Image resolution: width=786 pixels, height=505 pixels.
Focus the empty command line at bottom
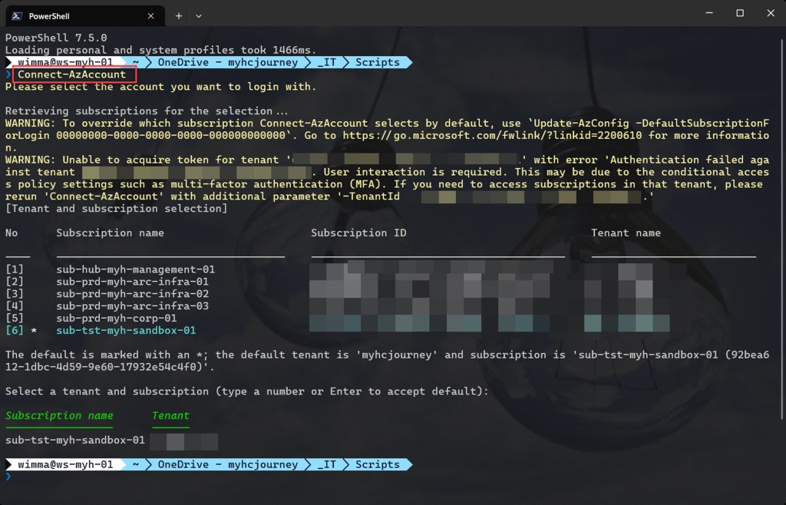tap(230, 477)
